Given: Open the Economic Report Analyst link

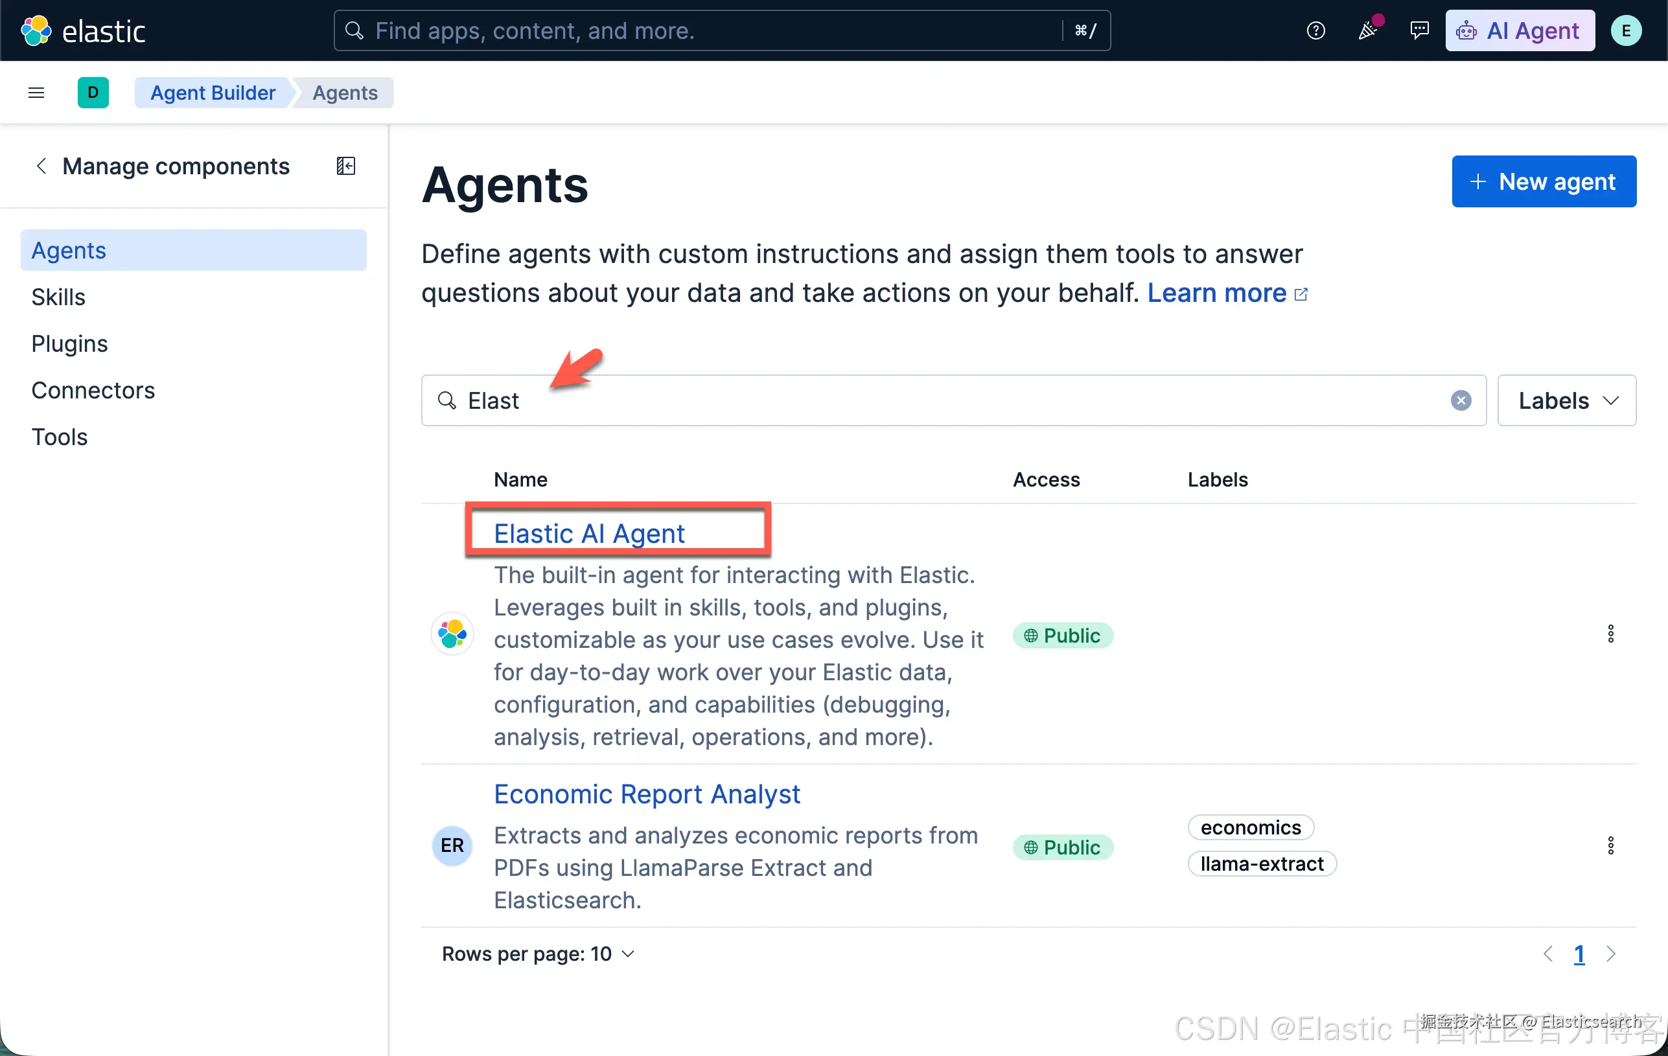Looking at the screenshot, I should tap(647, 794).
